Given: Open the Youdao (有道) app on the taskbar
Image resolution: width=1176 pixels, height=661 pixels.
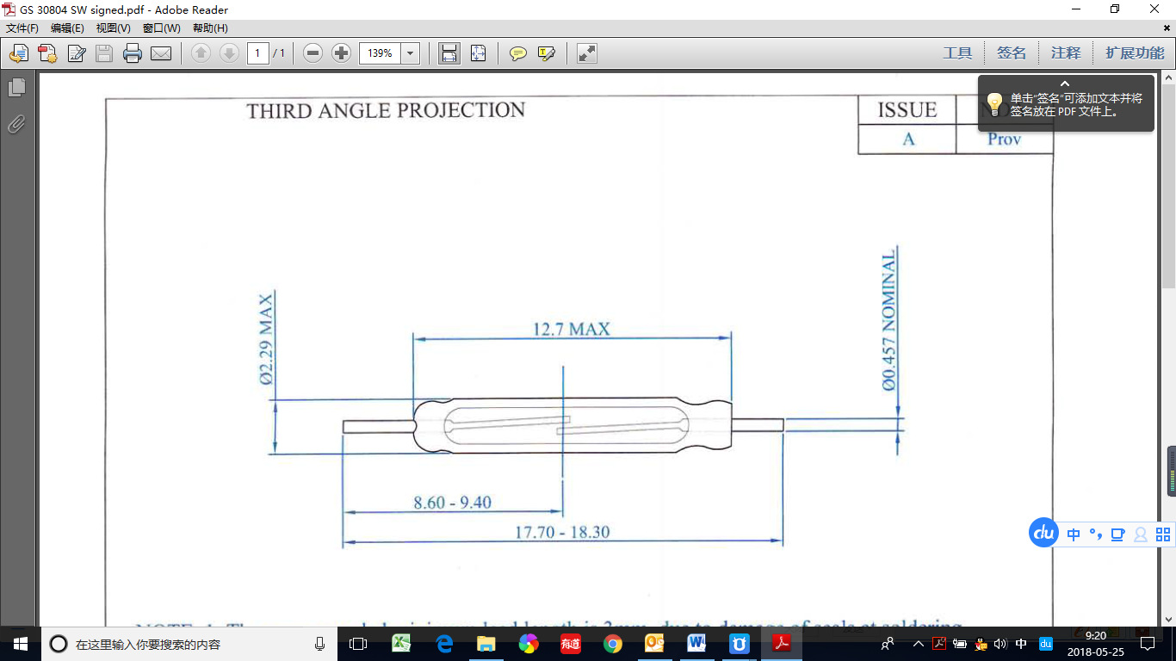Looking at the screenshot, I should click(x=571, y=644).
